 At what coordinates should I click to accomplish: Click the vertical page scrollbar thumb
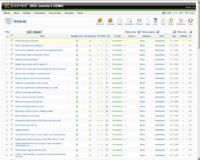point(199,26)
